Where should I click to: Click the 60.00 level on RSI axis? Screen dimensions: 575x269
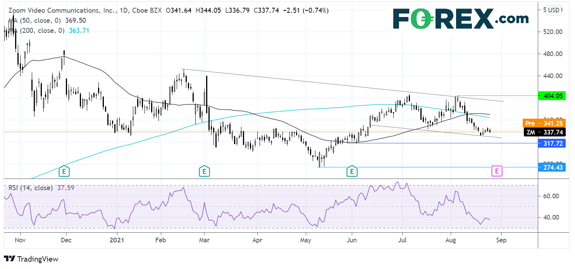point(551,196)
